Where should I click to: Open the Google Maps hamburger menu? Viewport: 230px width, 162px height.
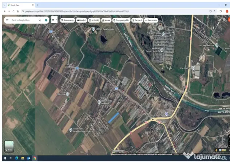pyautogui.click(x=7, y=20)
